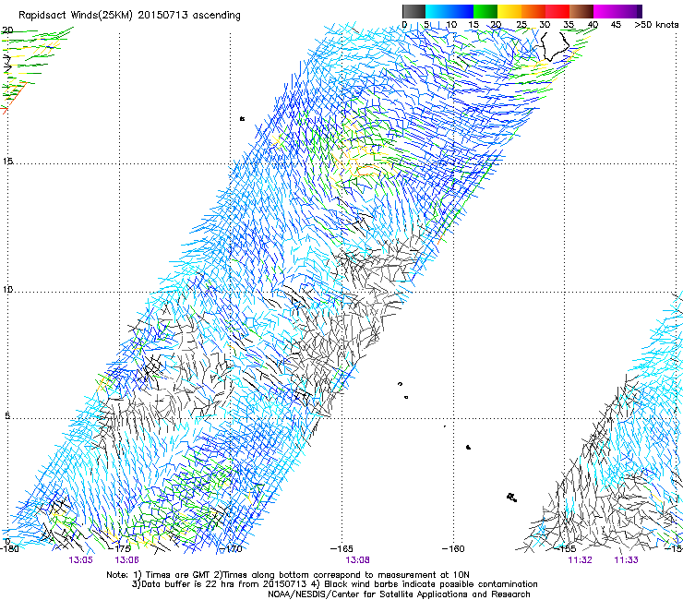
Task: Click the longitude label '-155'
Action: (565, 548)
